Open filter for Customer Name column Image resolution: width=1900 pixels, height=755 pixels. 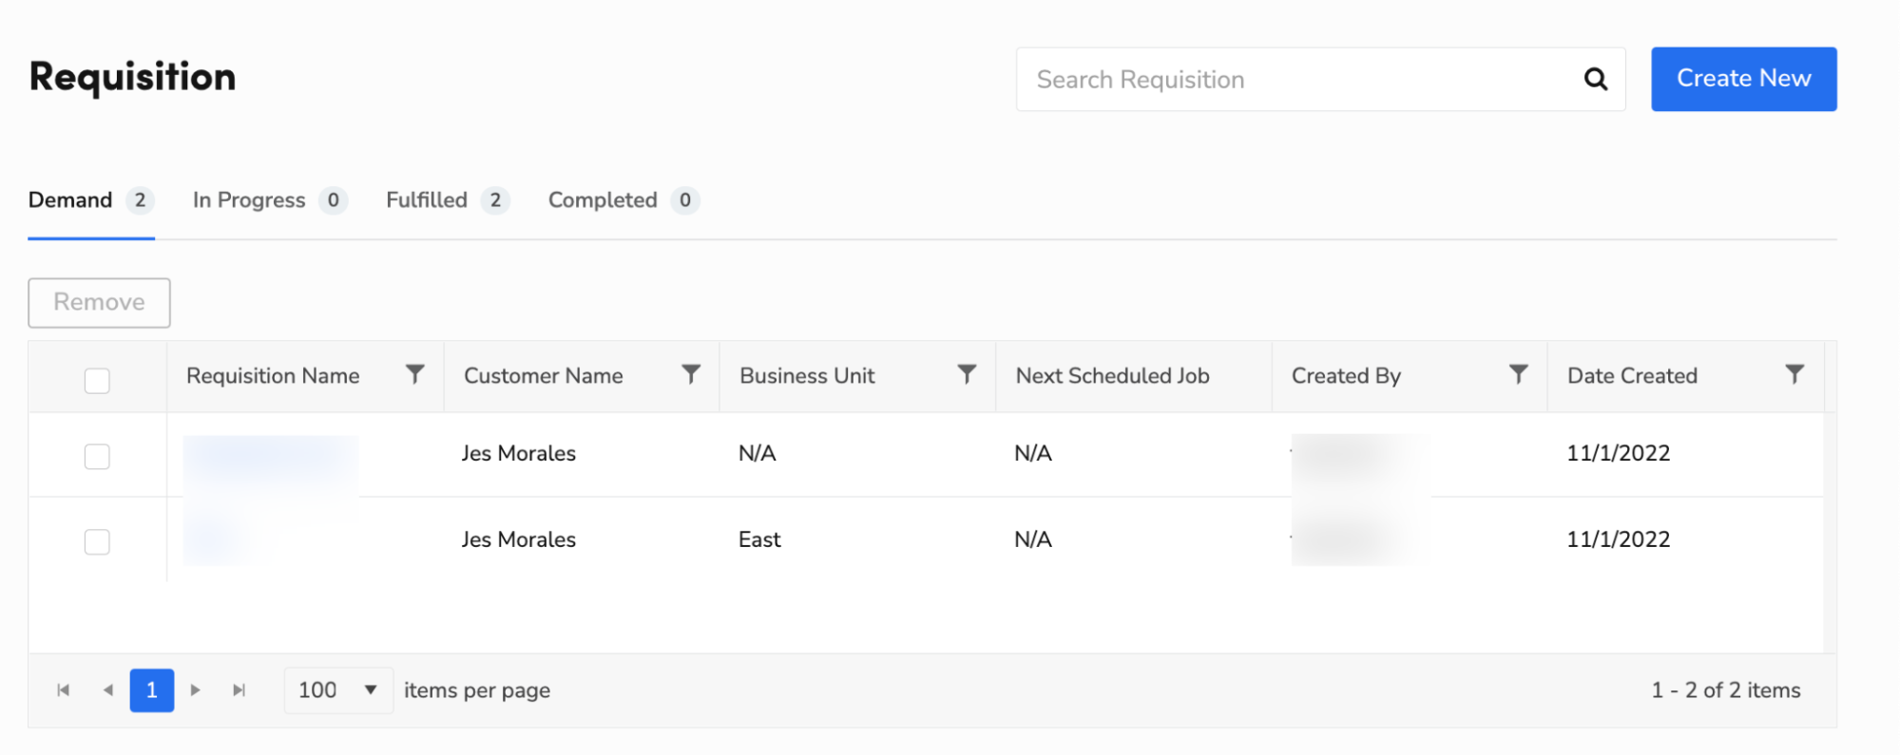click(691, 374)
